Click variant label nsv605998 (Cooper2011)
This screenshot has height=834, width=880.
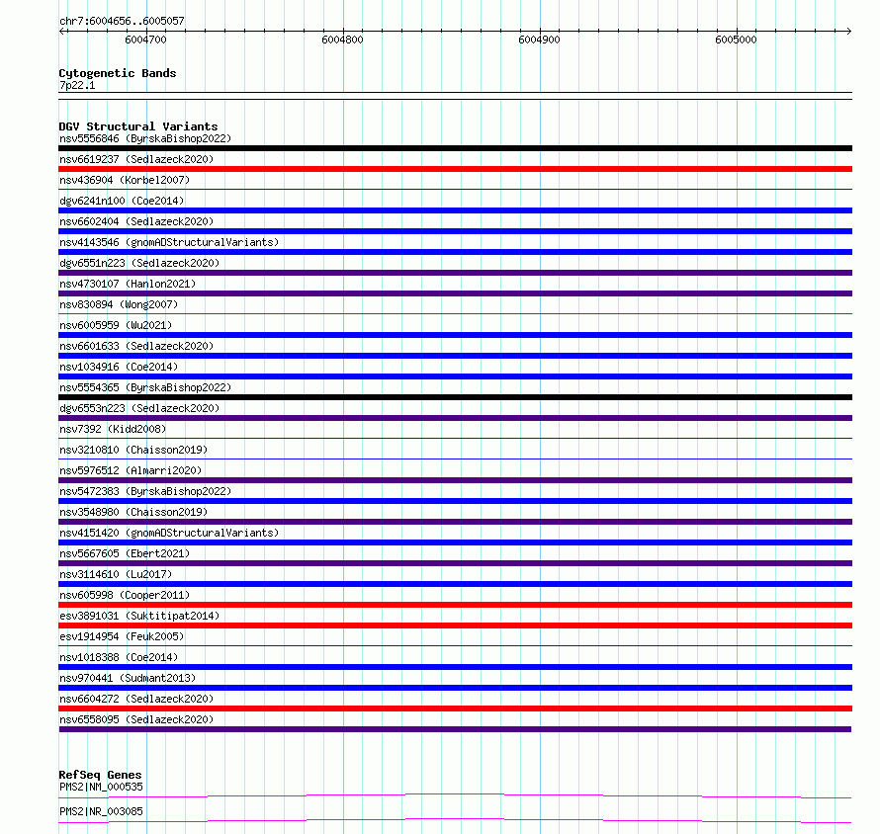point(125,595)
